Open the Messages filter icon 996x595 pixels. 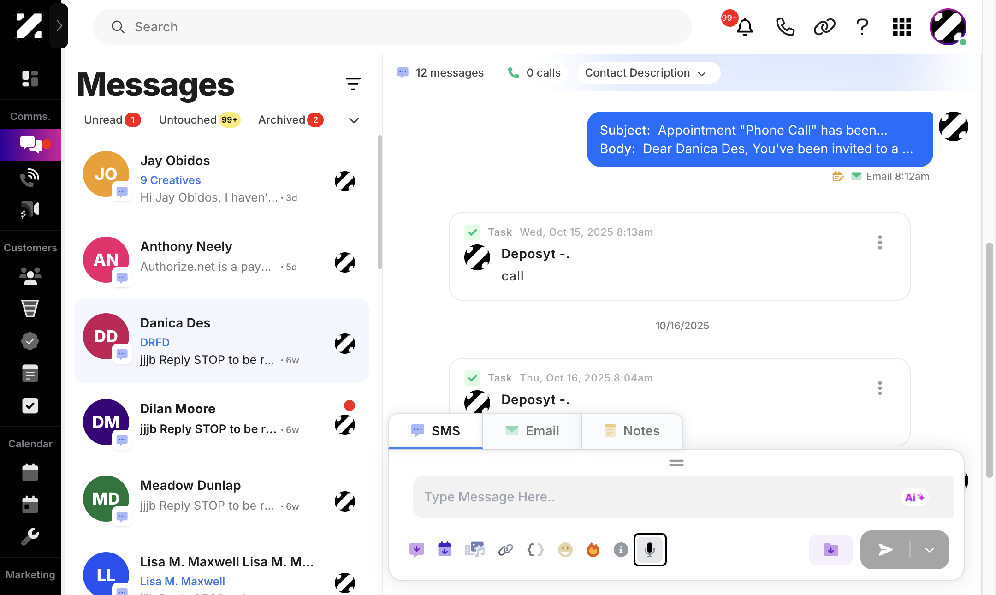coord(353,83)
